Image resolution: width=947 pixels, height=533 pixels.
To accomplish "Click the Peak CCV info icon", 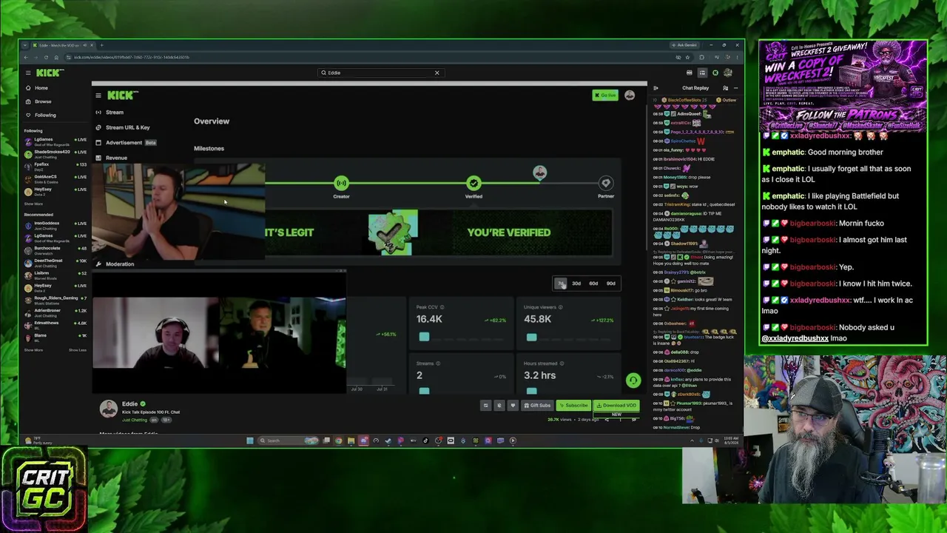I will [x=442, y=307].
